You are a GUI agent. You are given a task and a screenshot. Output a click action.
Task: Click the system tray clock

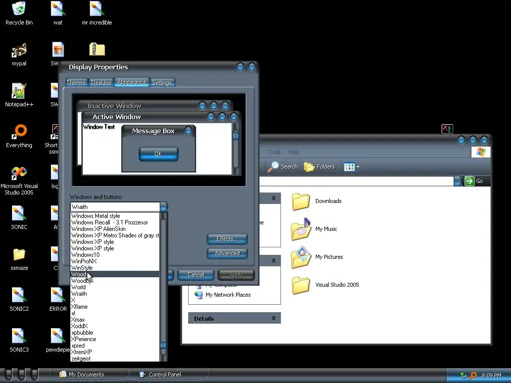[x=491, y=376]
